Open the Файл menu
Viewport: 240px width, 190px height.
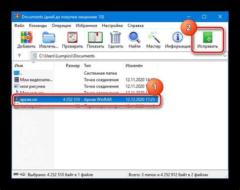19,26
